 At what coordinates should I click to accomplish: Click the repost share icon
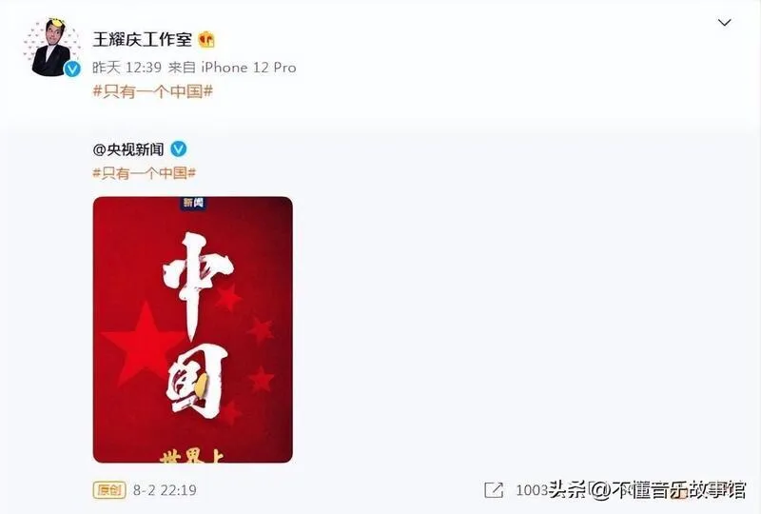pos(494,489)
